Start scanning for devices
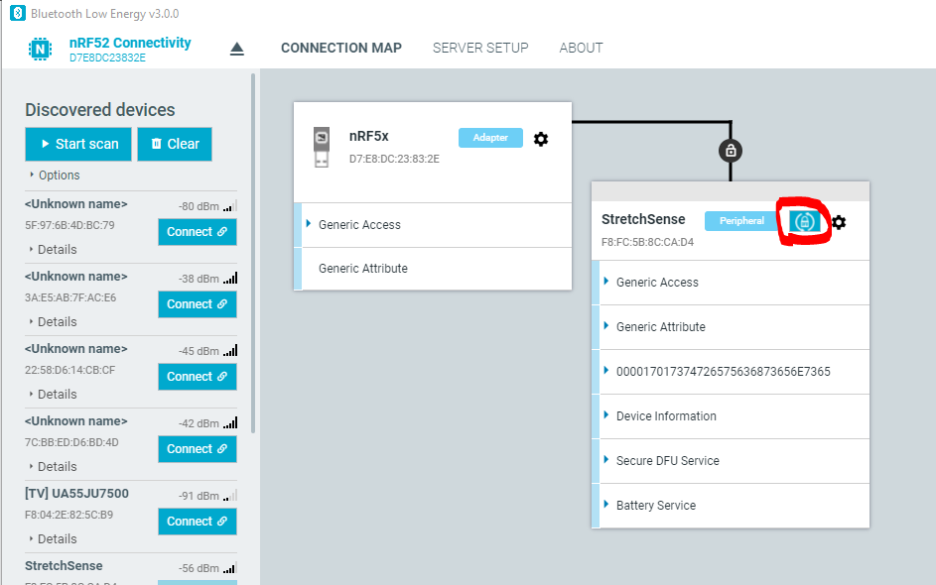This screenshot has width=936, height=585. point(78,144)
